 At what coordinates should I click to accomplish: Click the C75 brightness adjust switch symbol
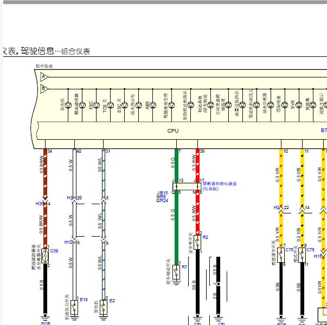(281, 255)
